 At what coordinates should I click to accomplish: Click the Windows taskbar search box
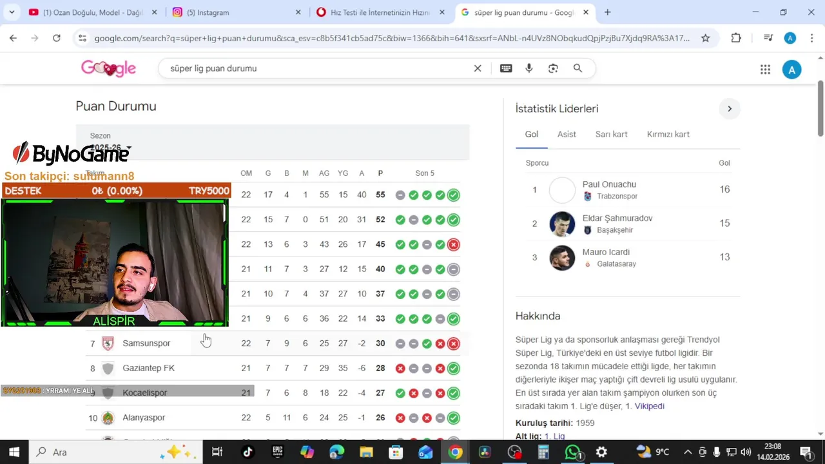[116, 452]
